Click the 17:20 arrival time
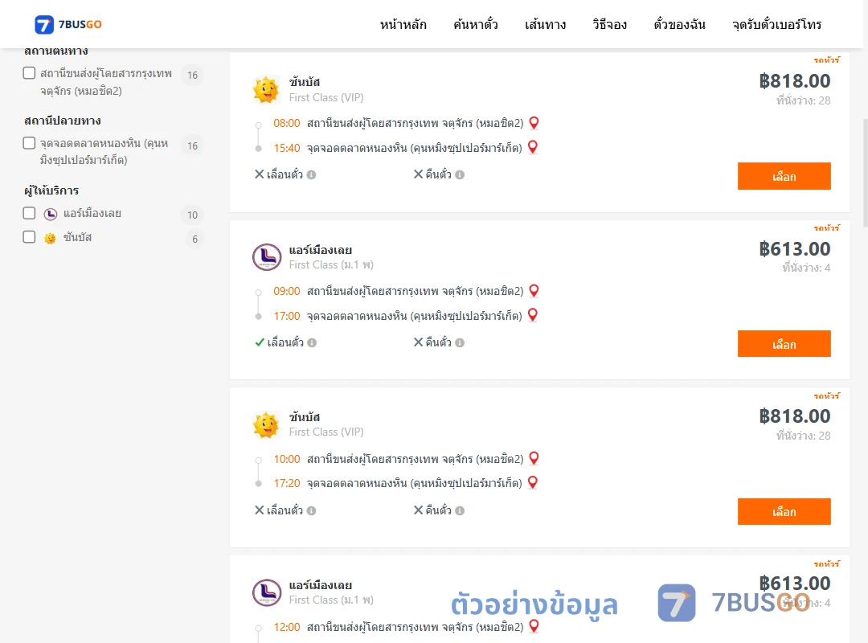This screenshot has width=868, height=643. pyautogui.click(x=287, y=483)
